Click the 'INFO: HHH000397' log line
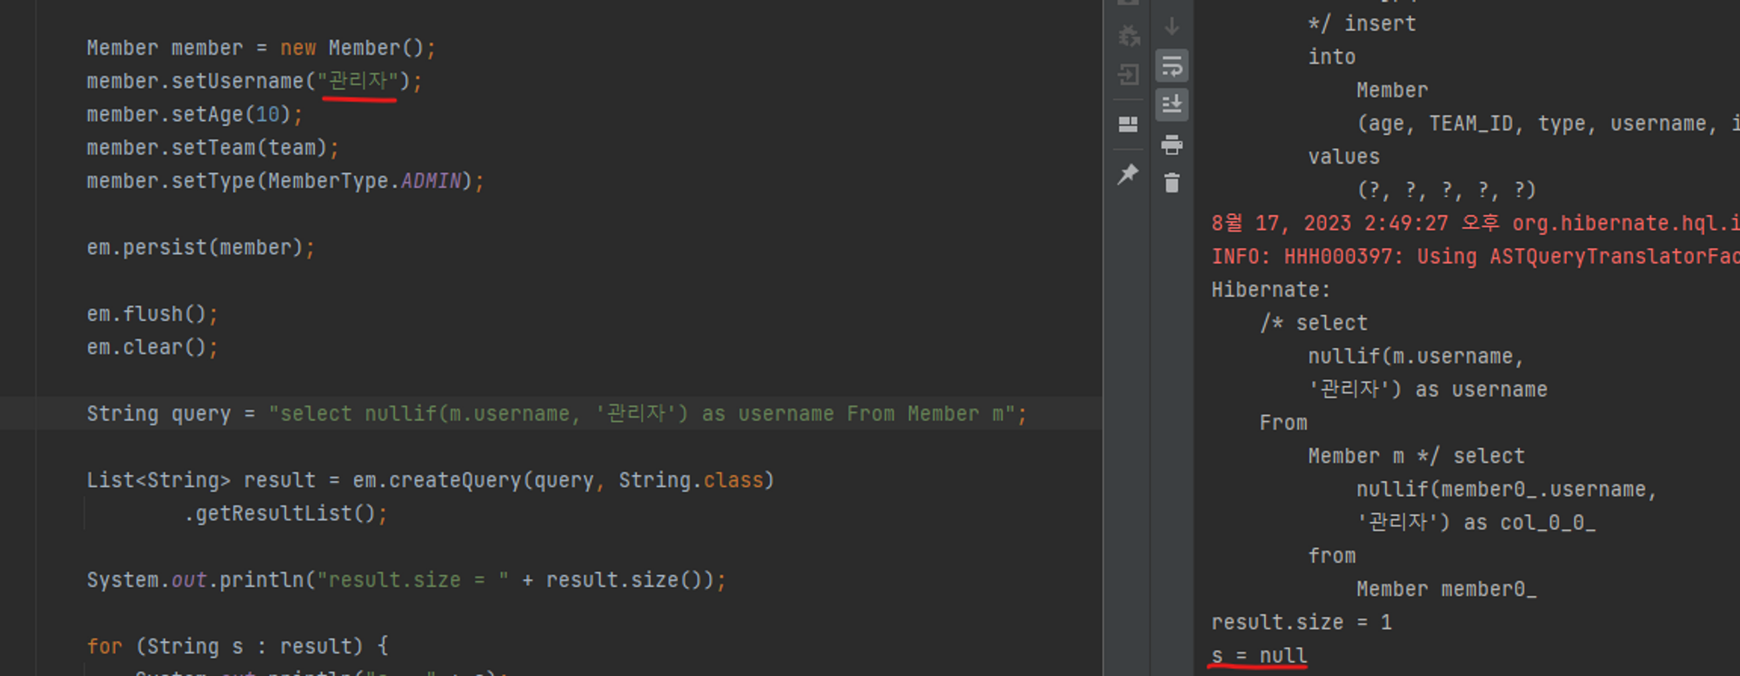Image resolution: width=1740 pixels, height=676 pixels. tap(1476, 257)
